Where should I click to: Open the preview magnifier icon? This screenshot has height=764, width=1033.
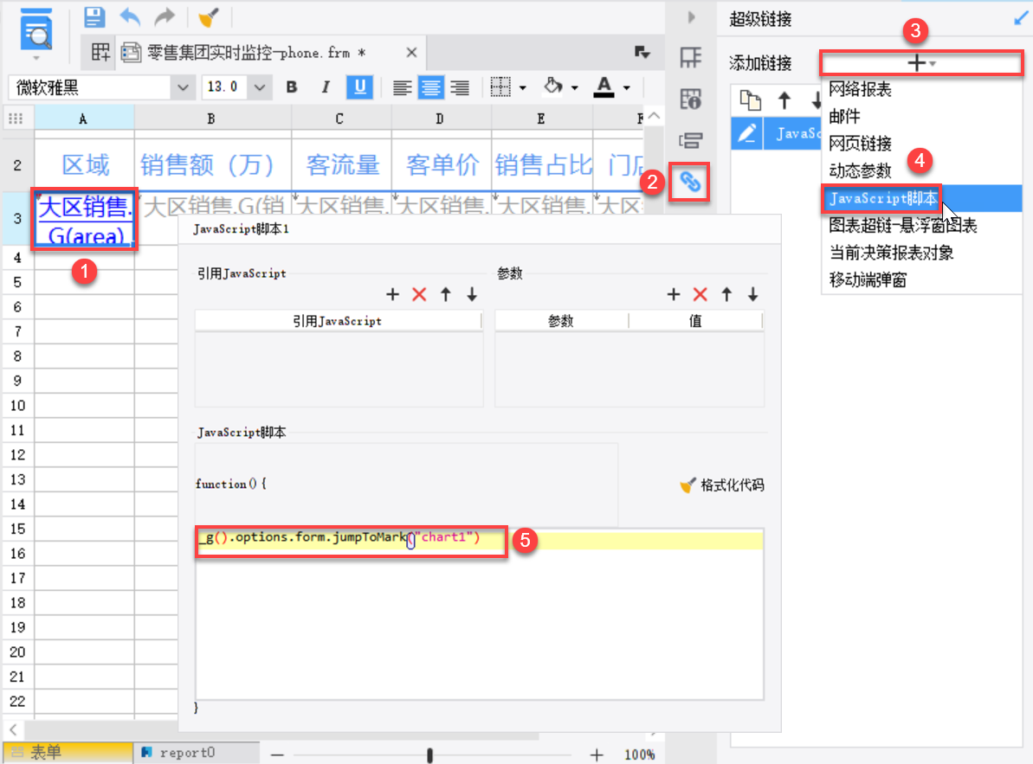(36, 30)
